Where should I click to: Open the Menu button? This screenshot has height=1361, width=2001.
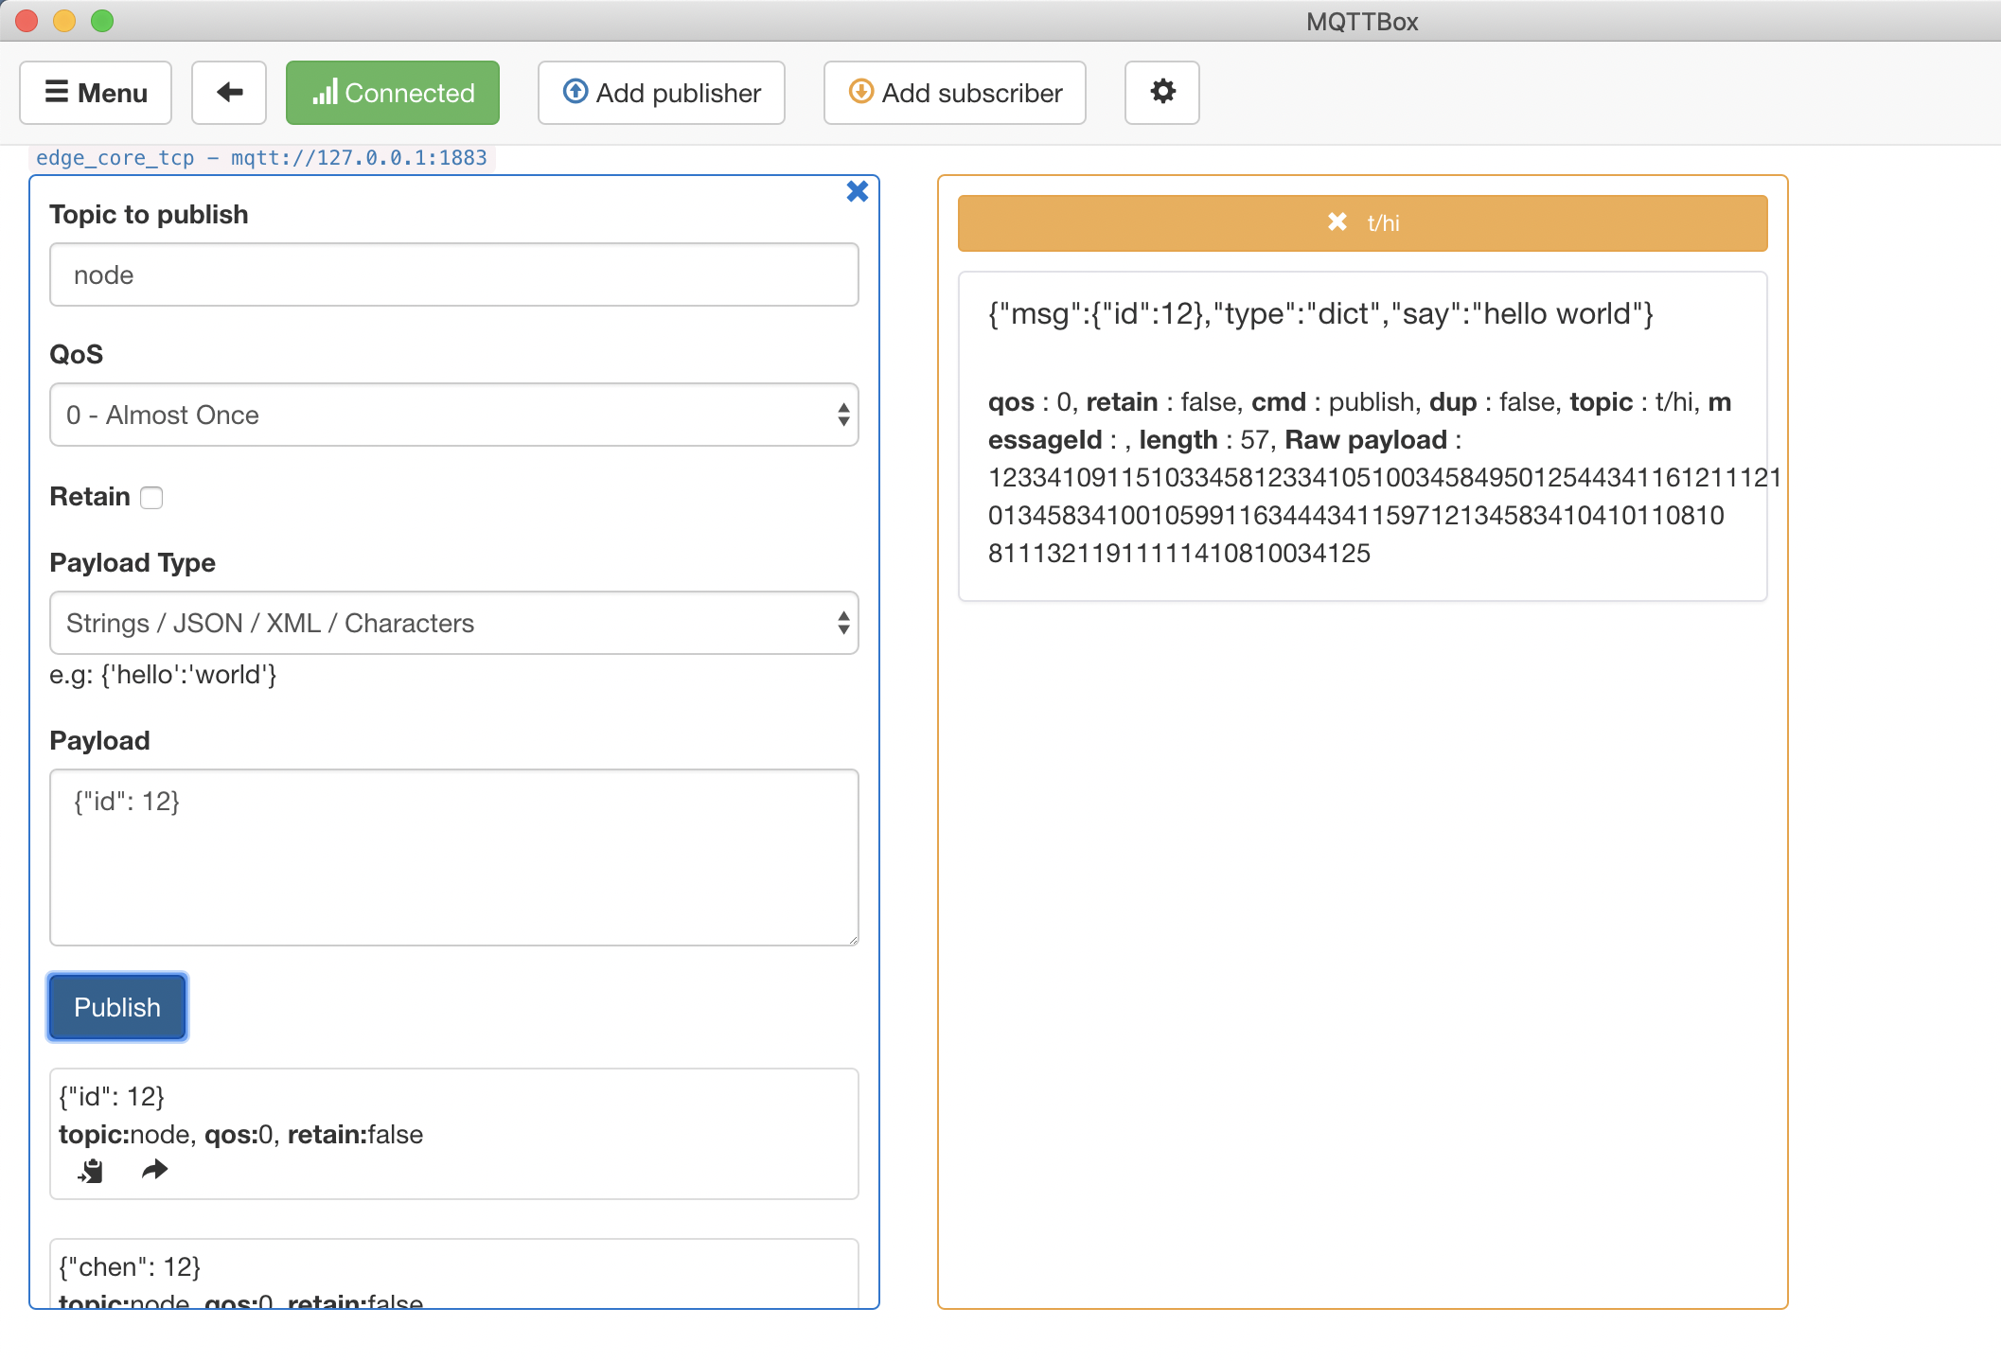pyautogui.click(x=96, y=93)
